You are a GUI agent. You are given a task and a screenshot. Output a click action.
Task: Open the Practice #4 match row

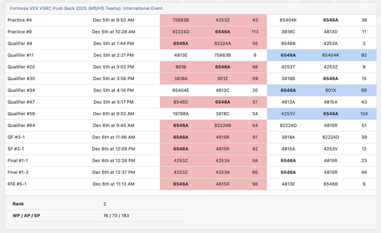(190, 20)
